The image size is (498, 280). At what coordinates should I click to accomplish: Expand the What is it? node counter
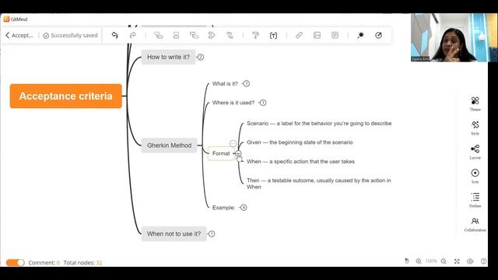(x=246, y=83)
